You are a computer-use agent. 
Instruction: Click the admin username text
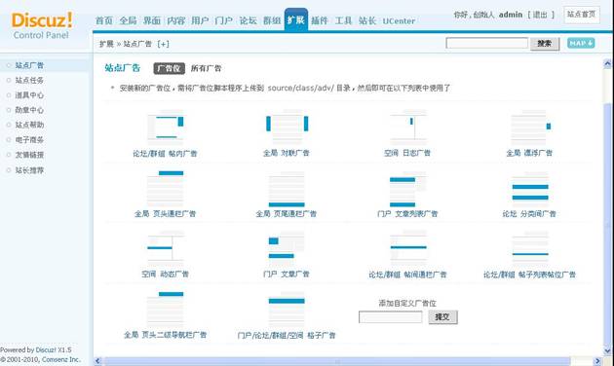coord(511,15)
